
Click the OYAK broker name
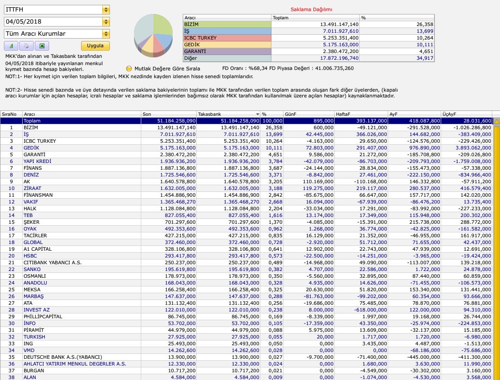pyautogui.click(x=30, y=229)
